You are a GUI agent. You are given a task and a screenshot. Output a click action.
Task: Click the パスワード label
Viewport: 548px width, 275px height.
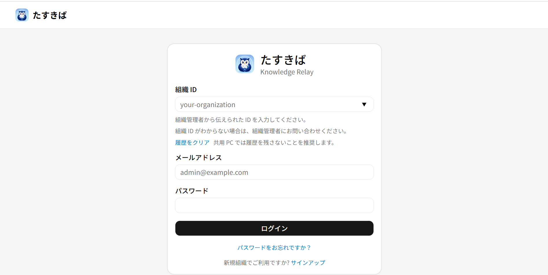pyautogui.click(x=192, y=191)
